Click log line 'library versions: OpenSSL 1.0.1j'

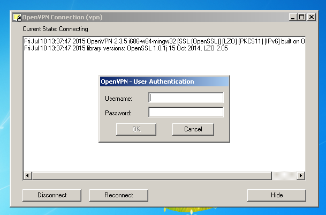point(126,48)
